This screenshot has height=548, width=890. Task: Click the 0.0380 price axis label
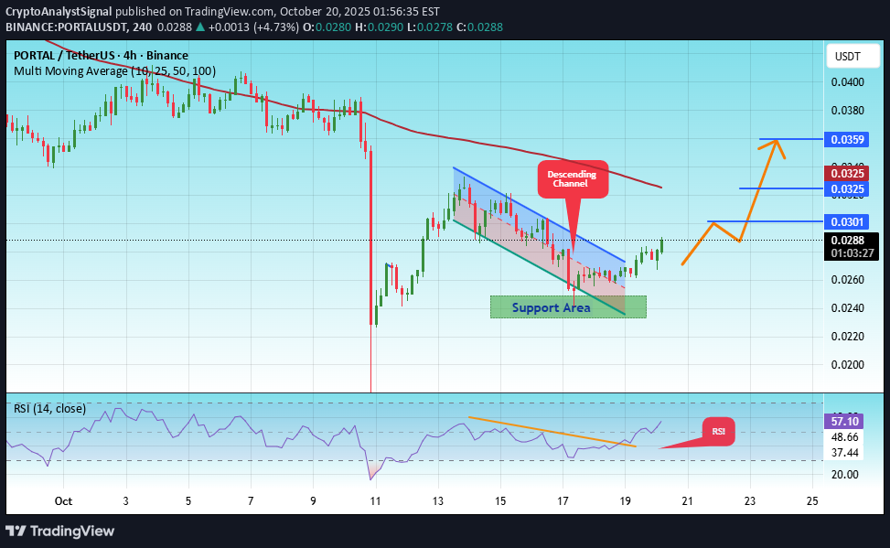(x=847, y=110)
